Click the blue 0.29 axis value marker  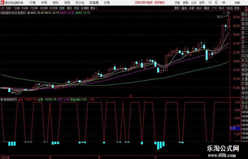pos(235,128)
